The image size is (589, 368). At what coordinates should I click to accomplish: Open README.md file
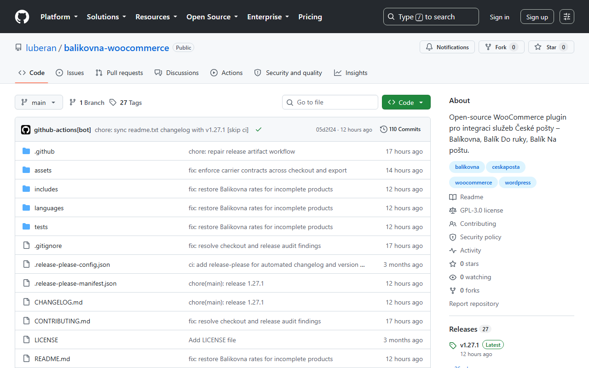(x=52, y=359)
